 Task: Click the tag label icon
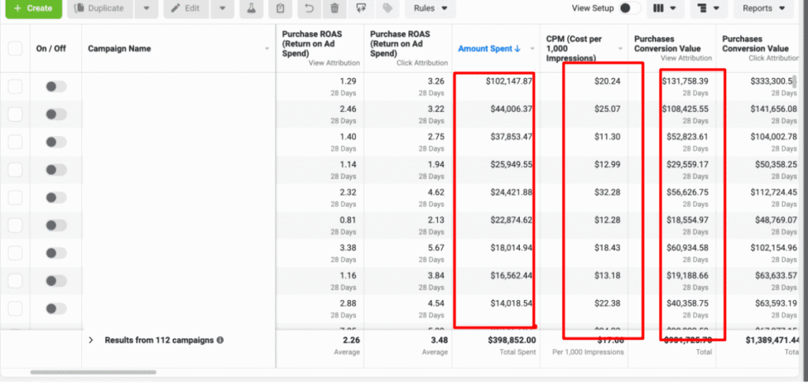(x=387, y=9)
